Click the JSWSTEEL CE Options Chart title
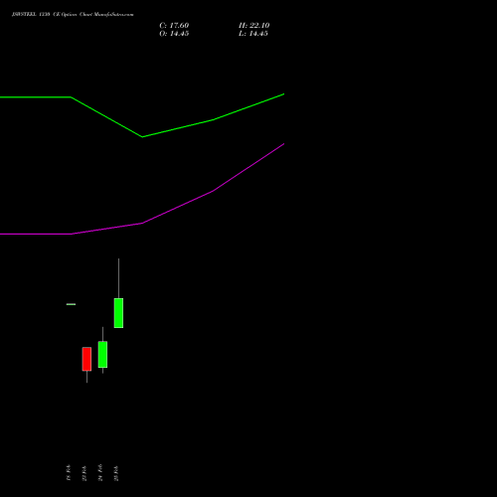 tap(73, 15)
